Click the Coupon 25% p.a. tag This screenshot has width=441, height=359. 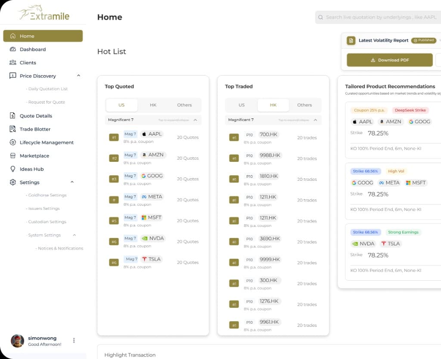click(369, 110)
